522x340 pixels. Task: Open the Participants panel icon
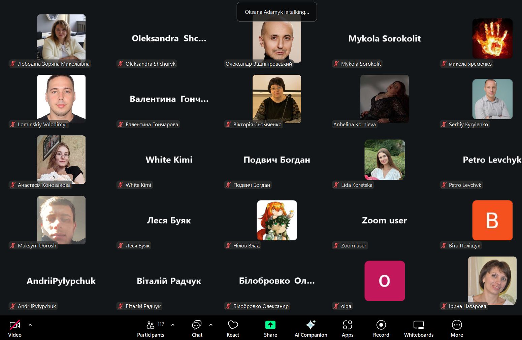click(150, 325)
